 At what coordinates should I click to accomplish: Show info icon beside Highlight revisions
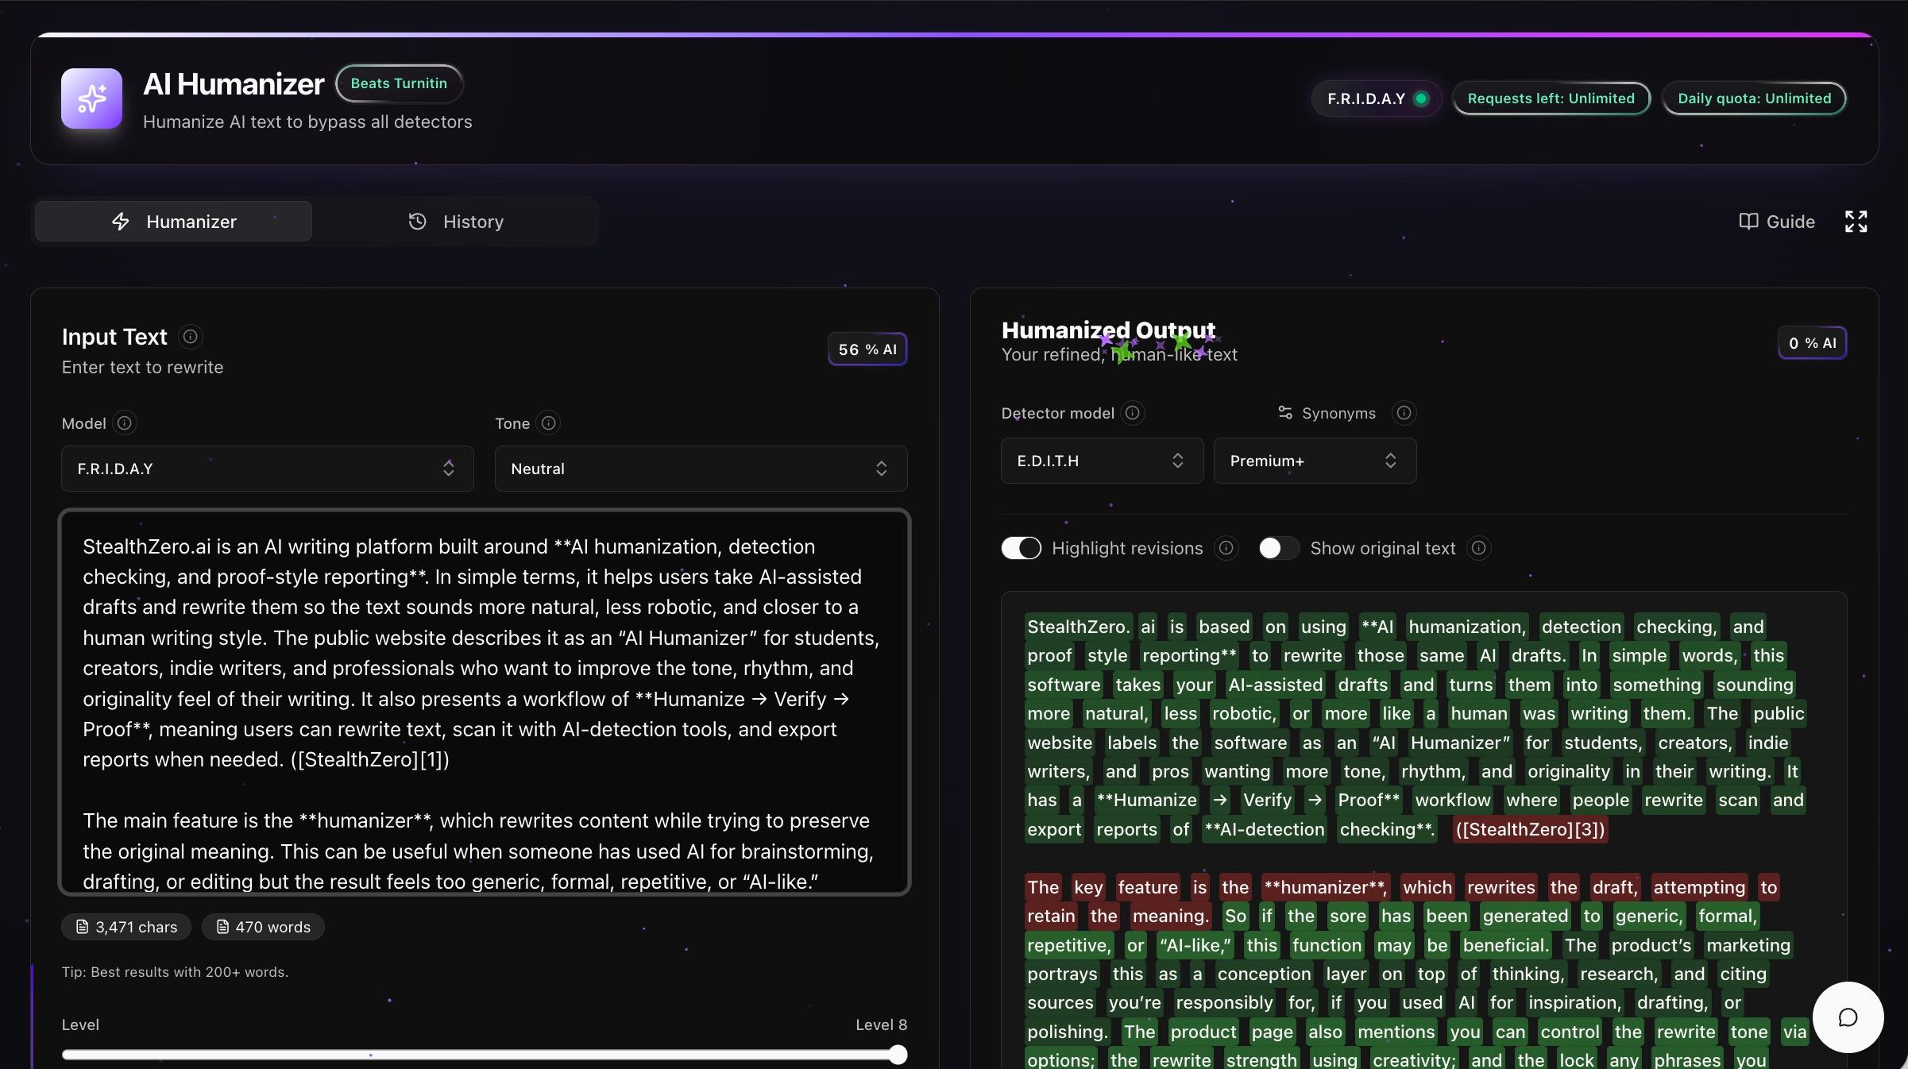(x=1226, y=548)
